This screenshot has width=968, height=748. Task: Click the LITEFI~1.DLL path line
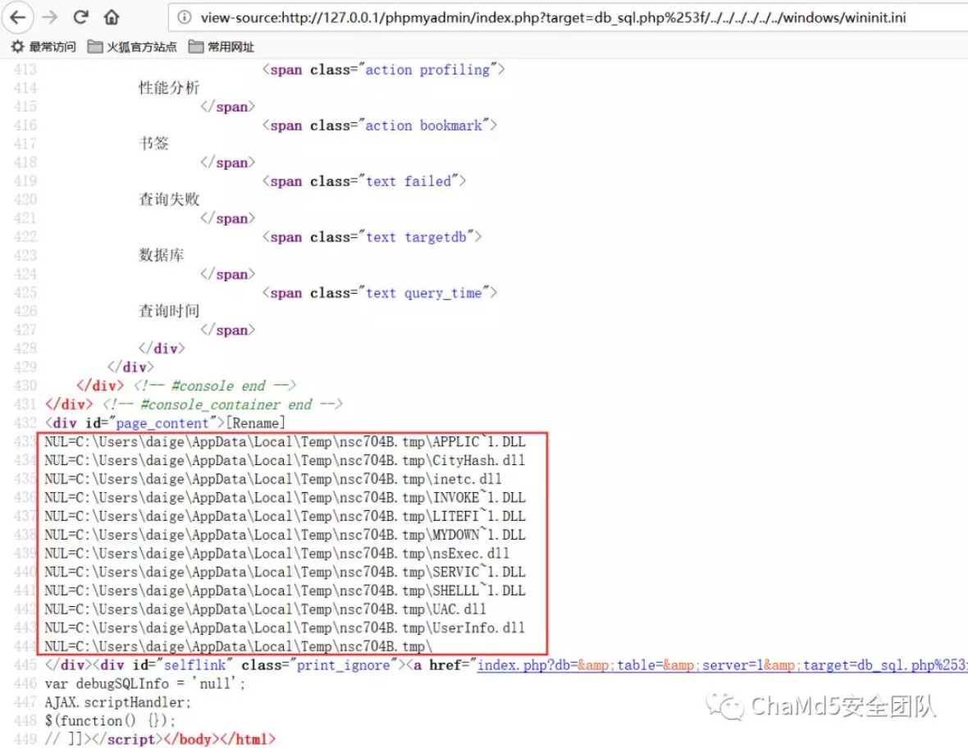click(x=285, y=516)
